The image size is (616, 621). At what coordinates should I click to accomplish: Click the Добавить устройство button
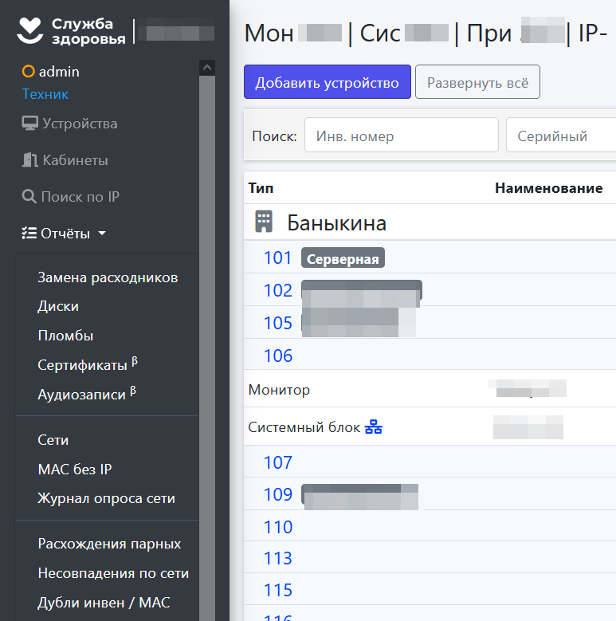point(328,82)
